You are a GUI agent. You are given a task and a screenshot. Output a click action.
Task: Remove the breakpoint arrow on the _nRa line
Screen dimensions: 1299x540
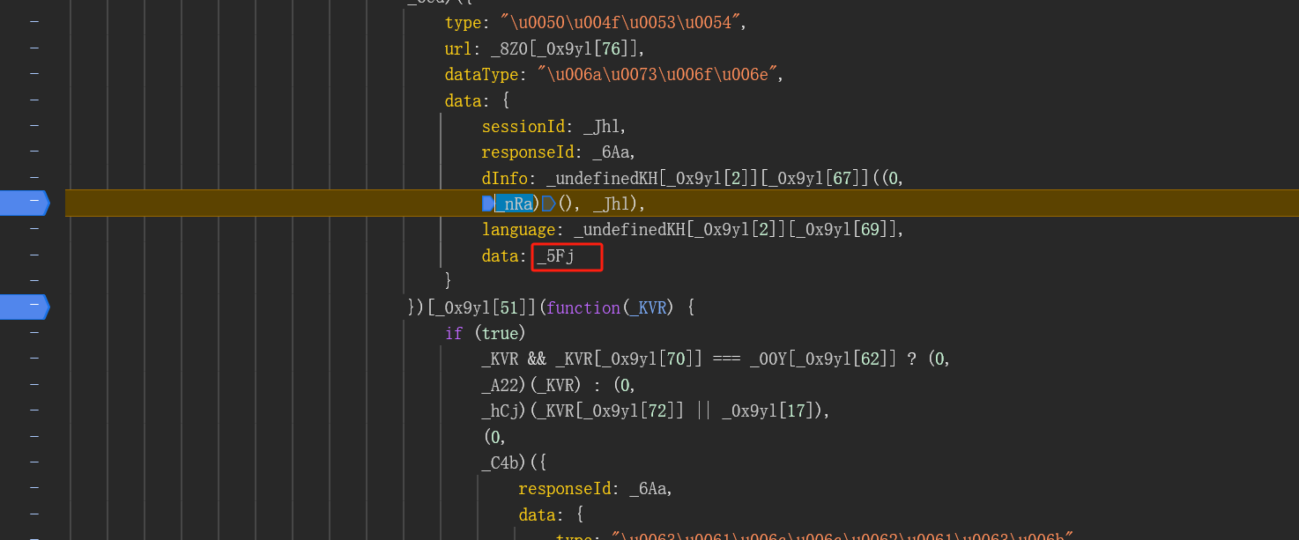pos(24,203)
